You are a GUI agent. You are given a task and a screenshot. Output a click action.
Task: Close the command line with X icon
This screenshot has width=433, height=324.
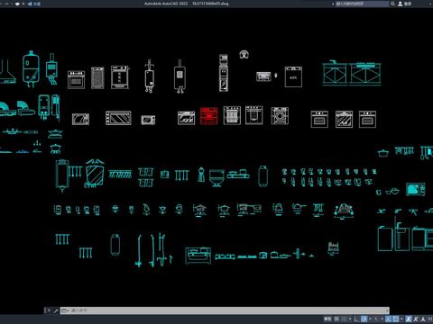pos(49,310)
